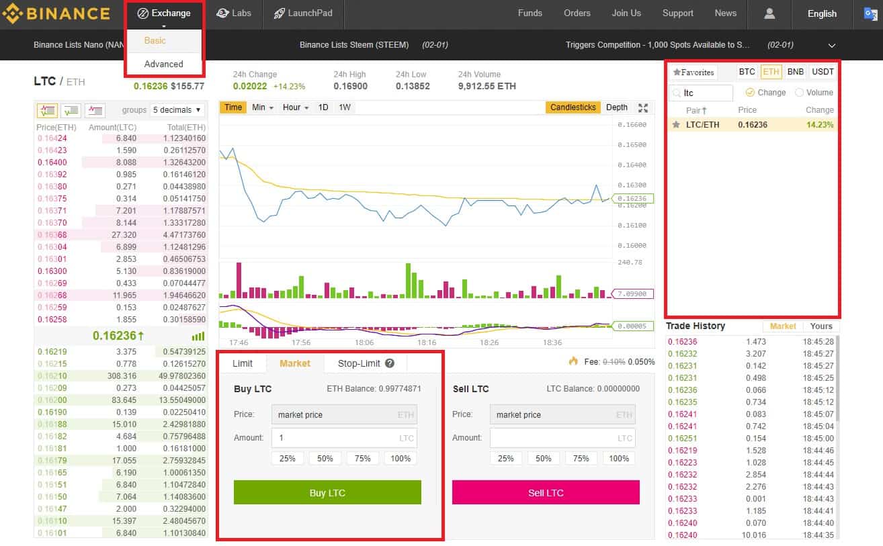Open the English language selector

pos(822,13)
